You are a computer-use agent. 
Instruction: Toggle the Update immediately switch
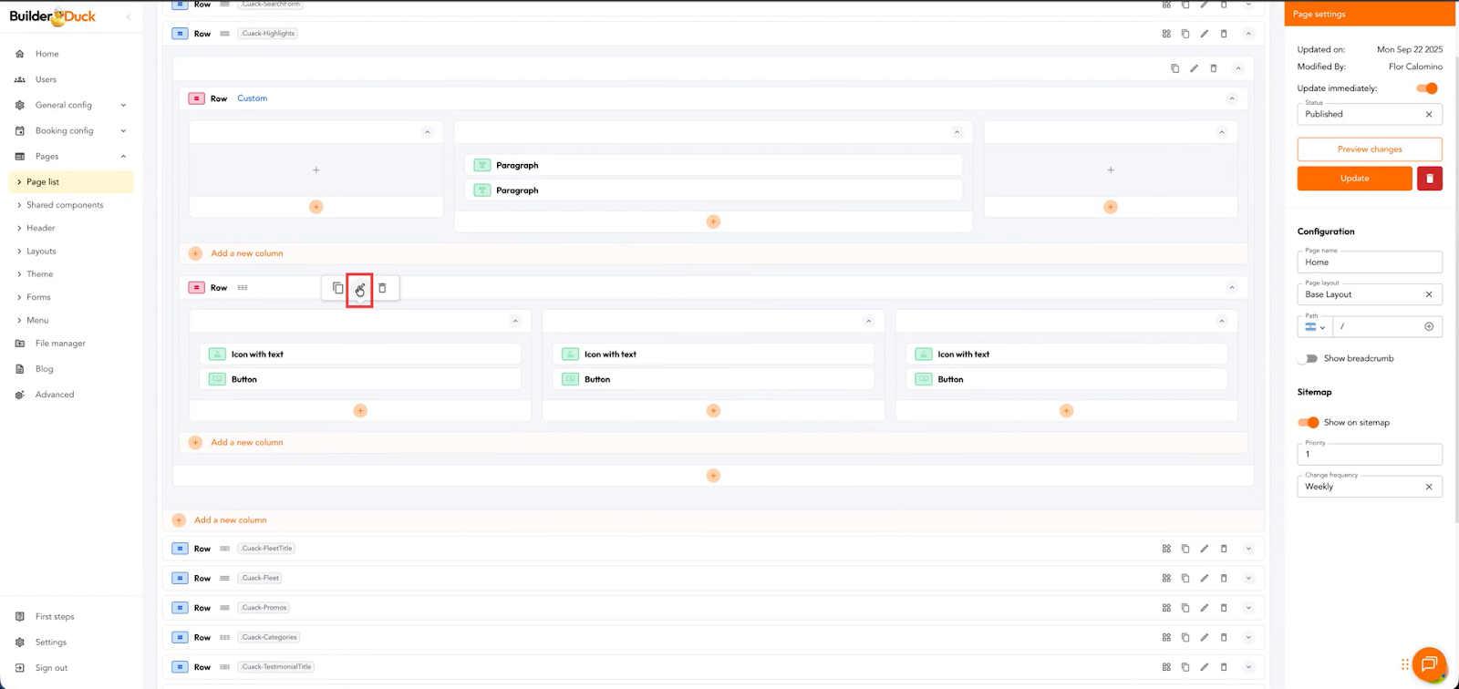[1426, 88]
